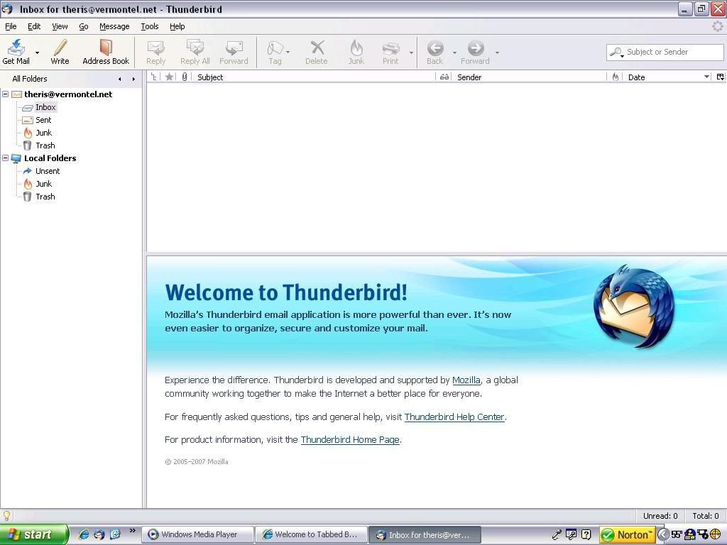Screen dimensions: 727x545
Task: Select the Inbox folder
Action: coord(45,107)
